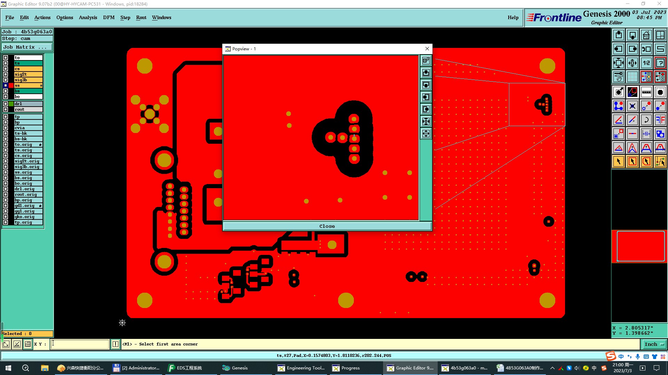Click the 1:2 zoom scale icon
668x375 pixels.
[x=646, y=63]
